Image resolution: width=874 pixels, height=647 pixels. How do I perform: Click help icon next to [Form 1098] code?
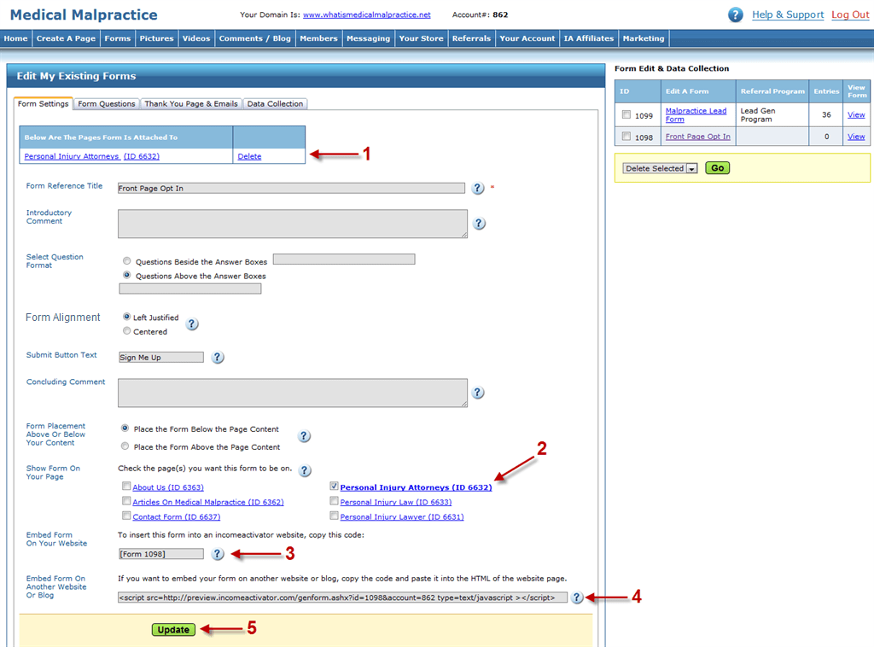pos(218,554)
